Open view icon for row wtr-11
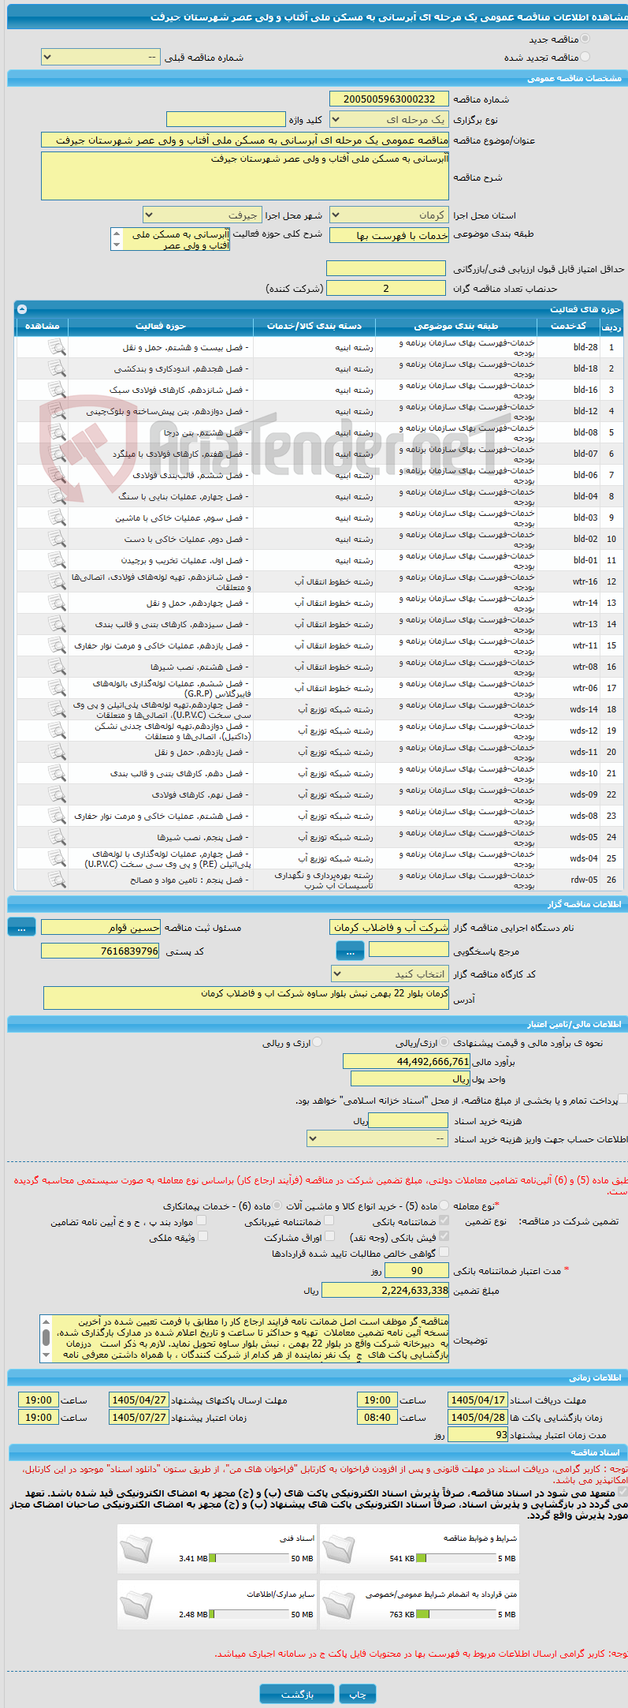This screenshot has width=628, height=1708. tap(57, 645)
